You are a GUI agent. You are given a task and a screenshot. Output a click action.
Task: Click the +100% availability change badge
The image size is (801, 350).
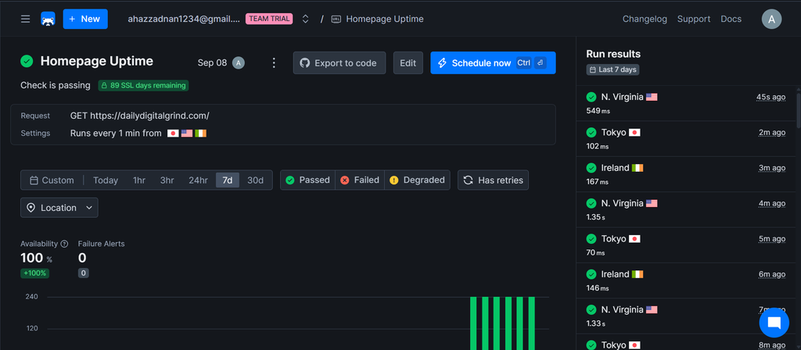[x=34, y=273]
